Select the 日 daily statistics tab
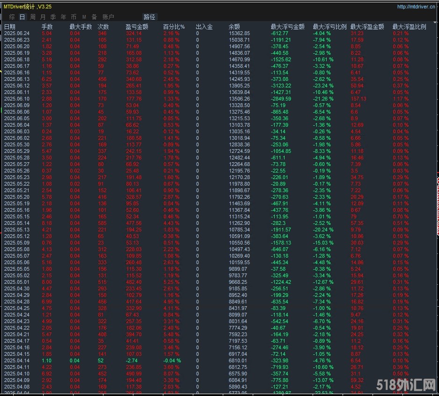 (22, 17)
